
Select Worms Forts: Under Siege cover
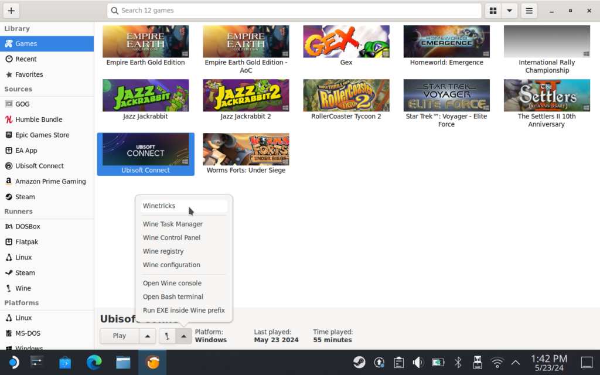[x=246, y=149]
